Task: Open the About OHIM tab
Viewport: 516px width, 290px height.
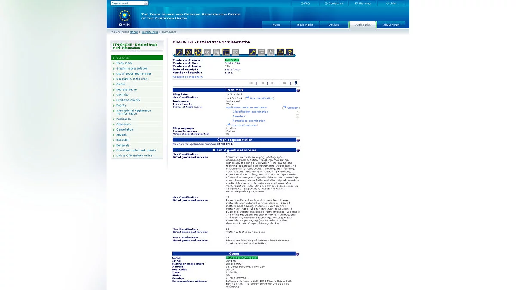Action: pos(391,24)
